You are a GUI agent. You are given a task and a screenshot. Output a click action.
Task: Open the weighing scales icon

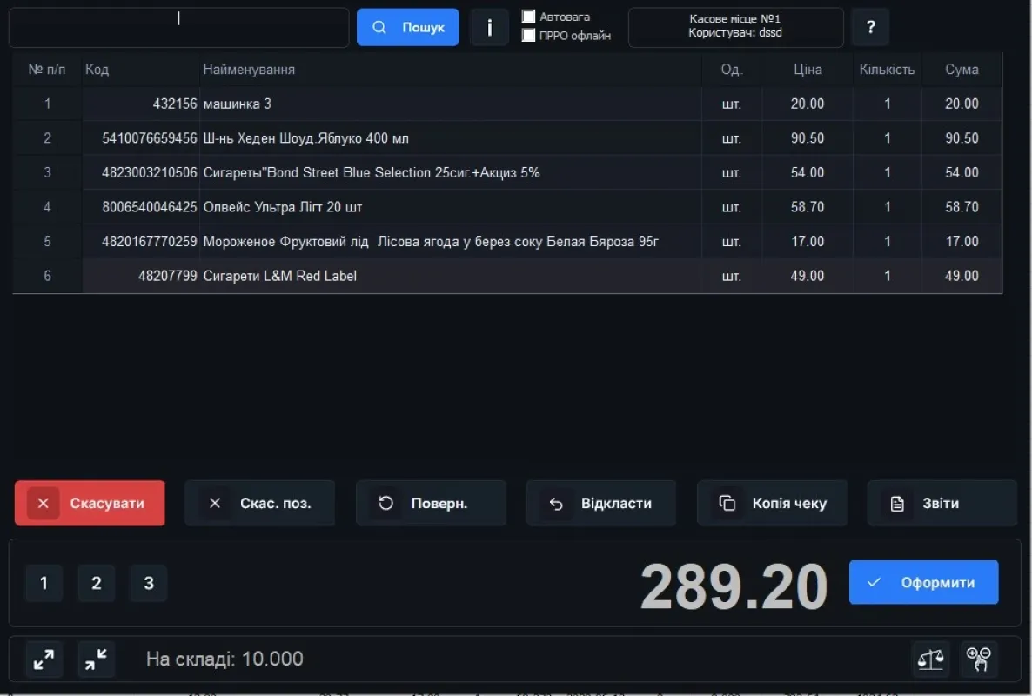(x=930, y=659)
